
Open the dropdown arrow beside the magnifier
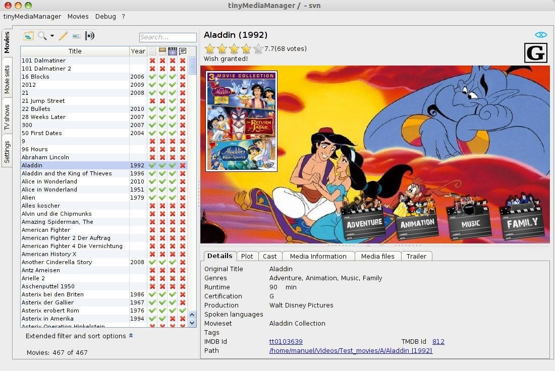(52, 36)
